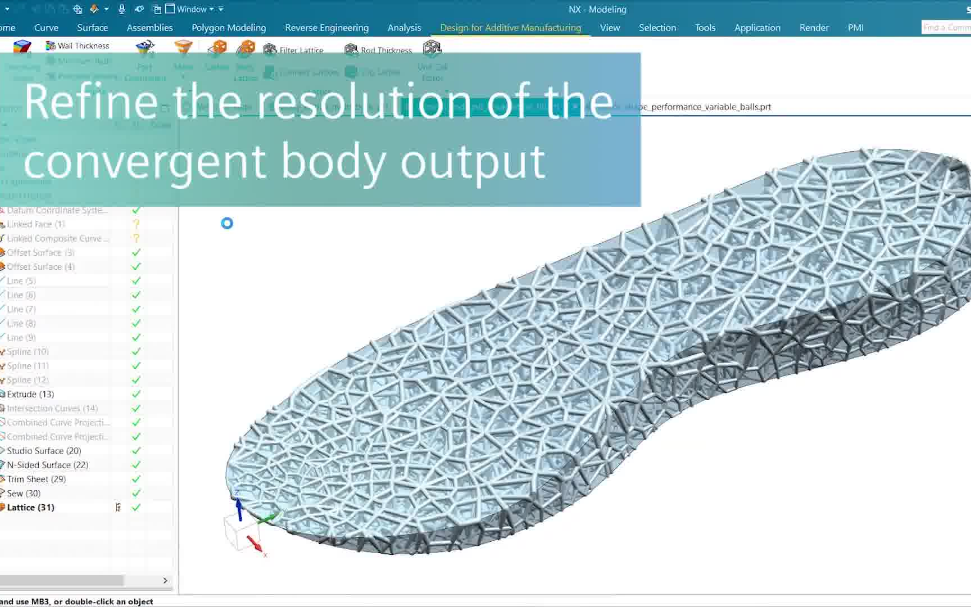Screen dimensions: 971x607
Task: Switch to the Curve ribbon tab
Action: (46, 28)
